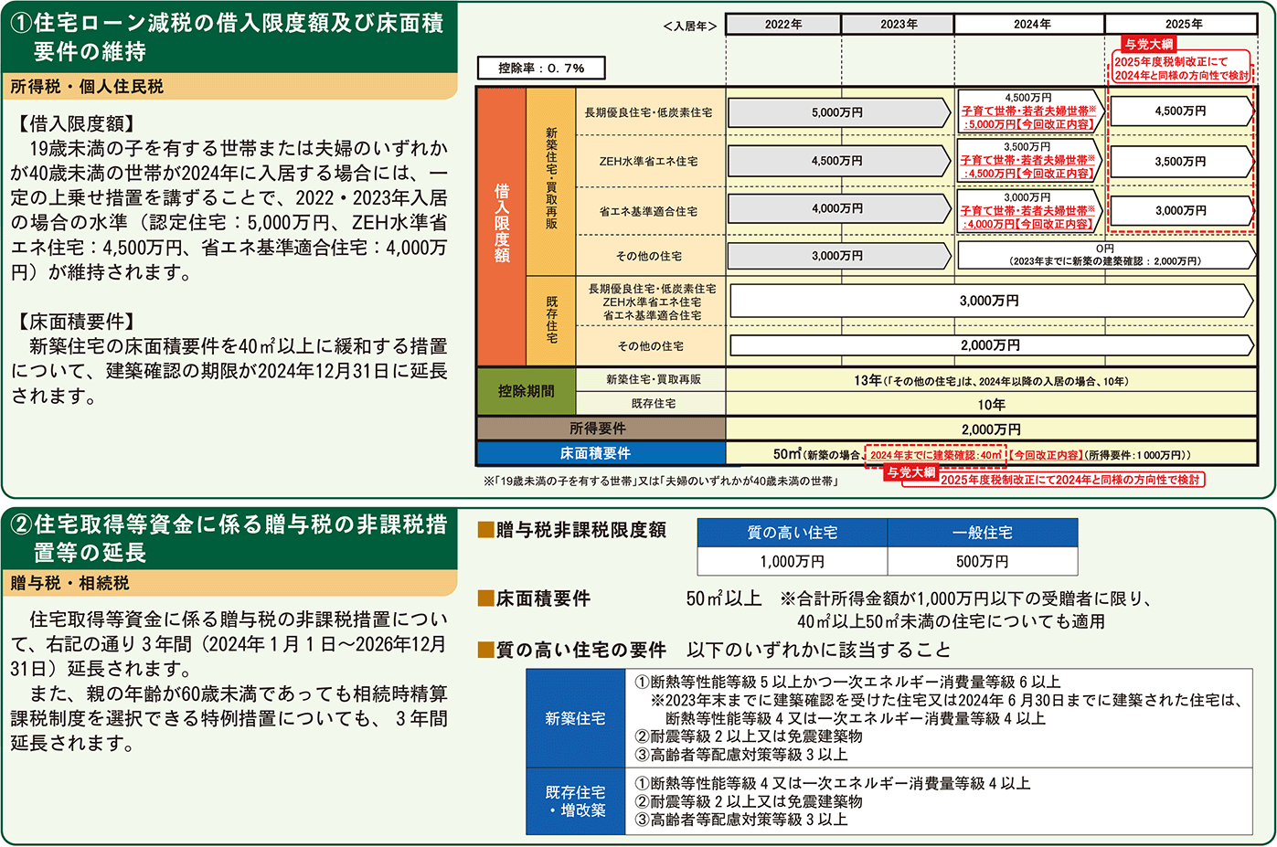
Task: Click the blue 床面積要件 label
Action: point(601,453)
